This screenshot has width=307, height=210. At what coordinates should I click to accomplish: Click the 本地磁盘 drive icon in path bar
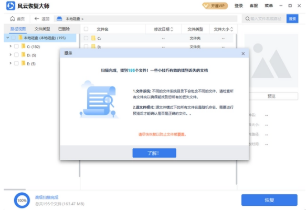coord(59,19)
